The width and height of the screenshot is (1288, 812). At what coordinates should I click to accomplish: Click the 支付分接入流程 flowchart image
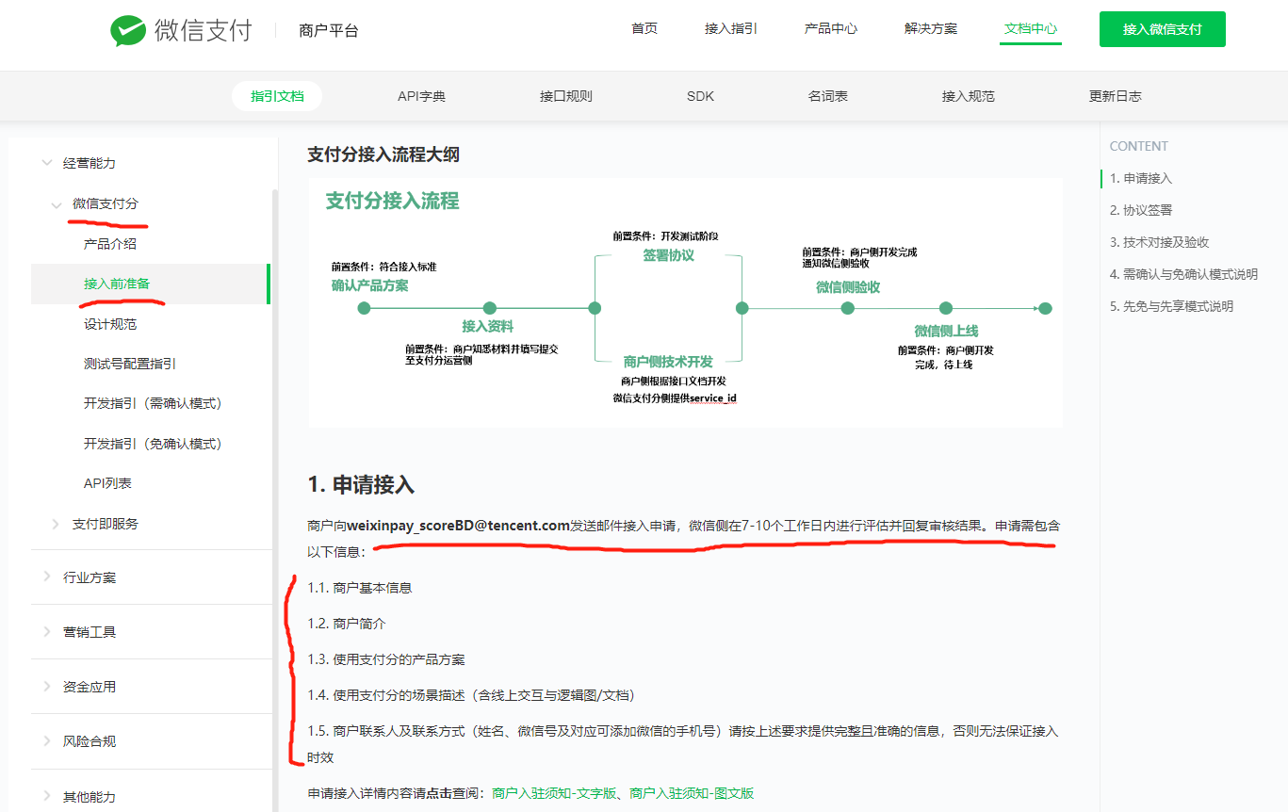[685, 303]
